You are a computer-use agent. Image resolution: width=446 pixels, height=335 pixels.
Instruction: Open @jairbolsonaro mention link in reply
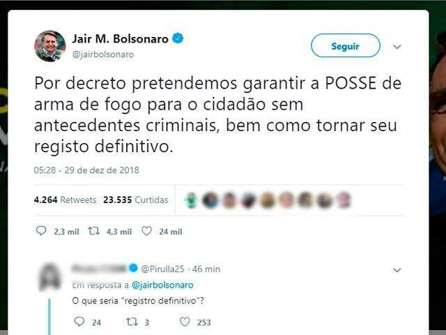162,285
